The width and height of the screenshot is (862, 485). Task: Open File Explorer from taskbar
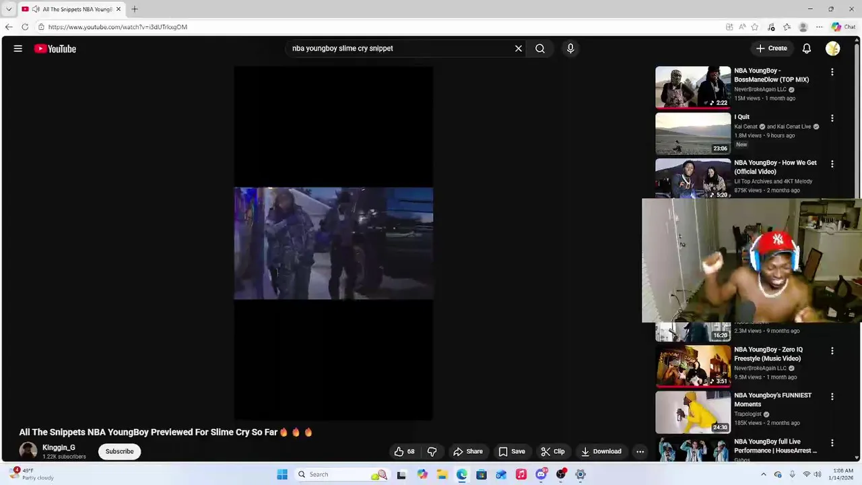(442, 474)
